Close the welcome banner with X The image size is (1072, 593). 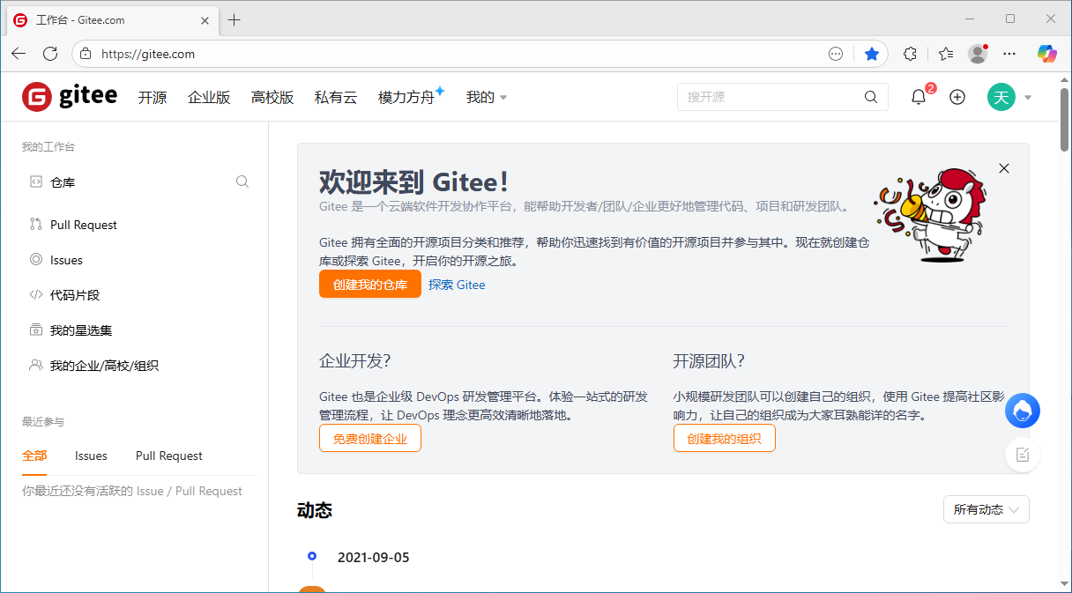[x=1004, y=168]
